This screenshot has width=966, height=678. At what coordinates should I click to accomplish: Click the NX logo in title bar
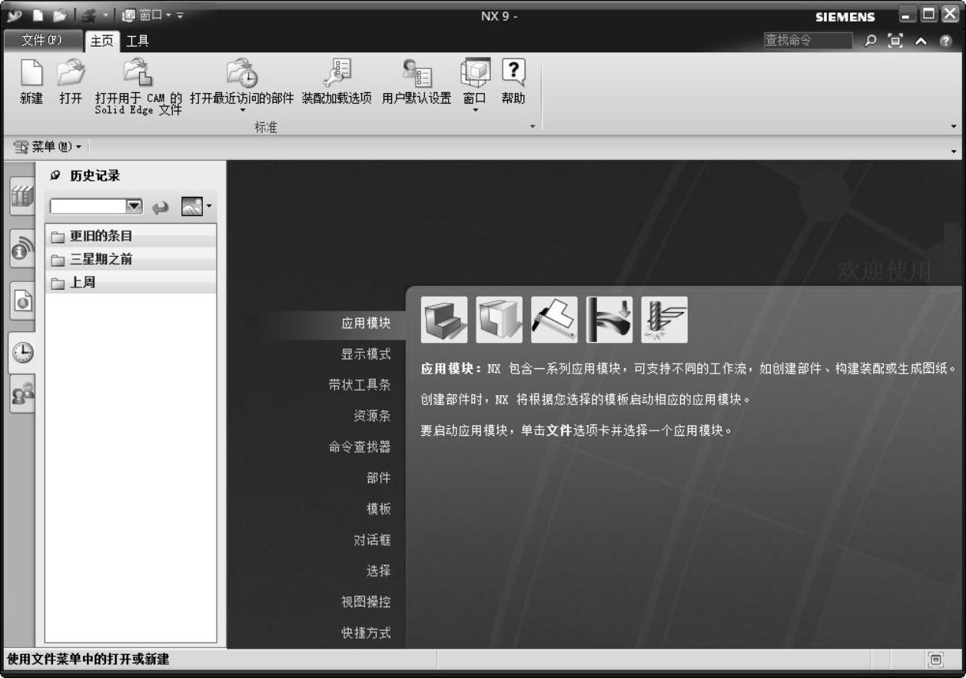[15, 16]
